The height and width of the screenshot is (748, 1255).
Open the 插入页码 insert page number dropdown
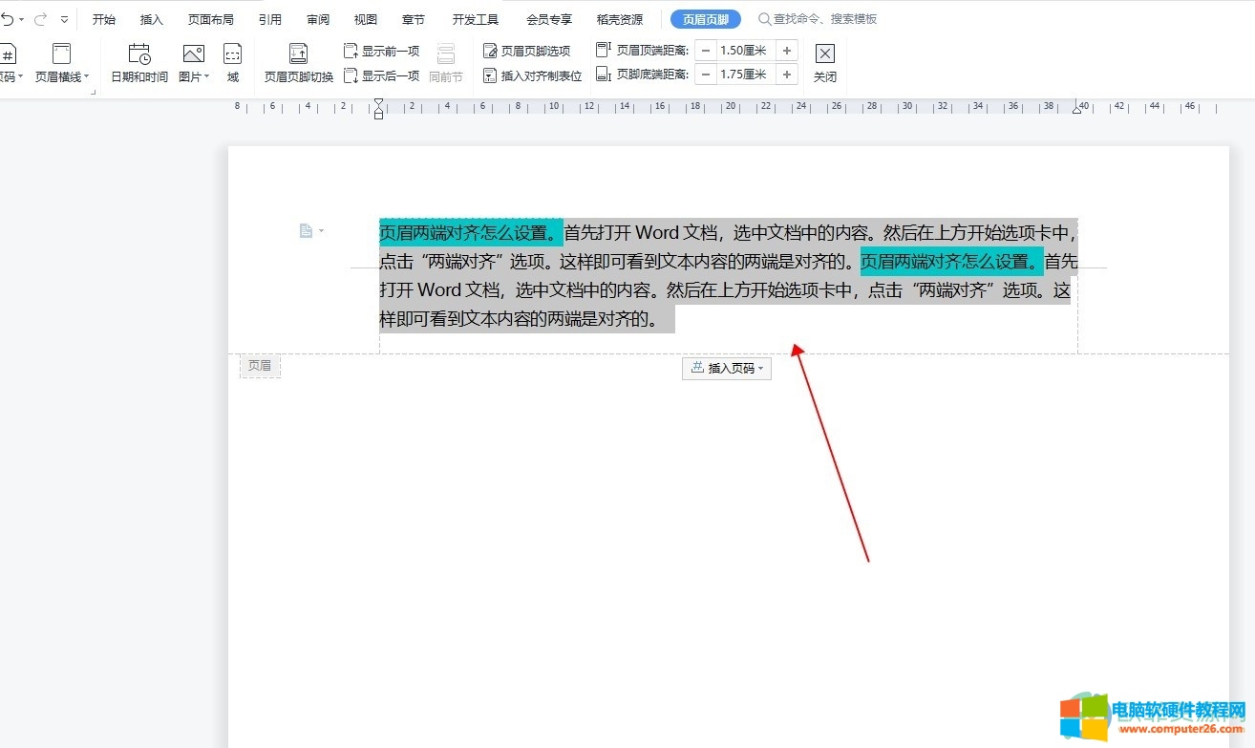727,368
